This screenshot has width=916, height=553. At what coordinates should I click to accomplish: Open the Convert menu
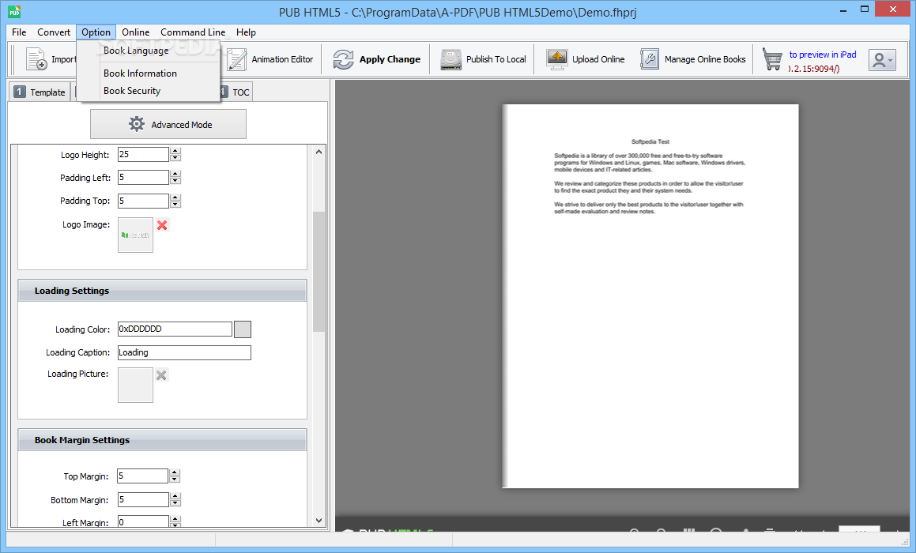tap(54, 32)
